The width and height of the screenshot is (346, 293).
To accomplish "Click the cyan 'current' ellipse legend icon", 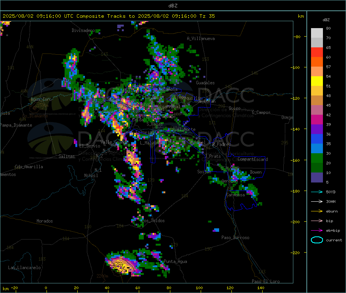I will (317, 240).
